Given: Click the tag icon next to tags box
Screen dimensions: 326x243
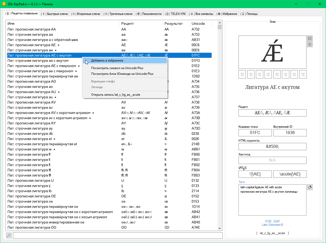Looking at the screenshot, I should click(310, 187).
